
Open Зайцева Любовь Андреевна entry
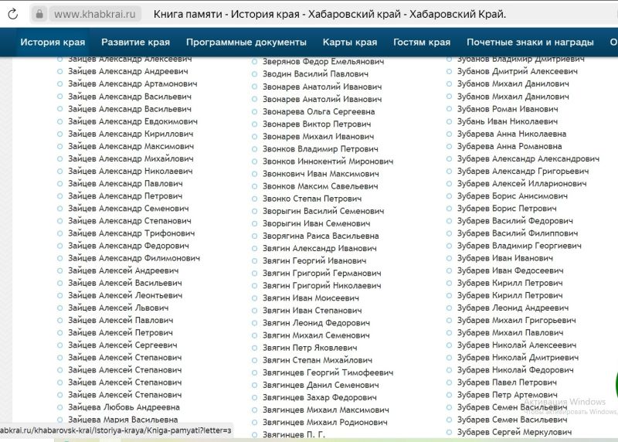pyautogui.click(x=124, y=407)
